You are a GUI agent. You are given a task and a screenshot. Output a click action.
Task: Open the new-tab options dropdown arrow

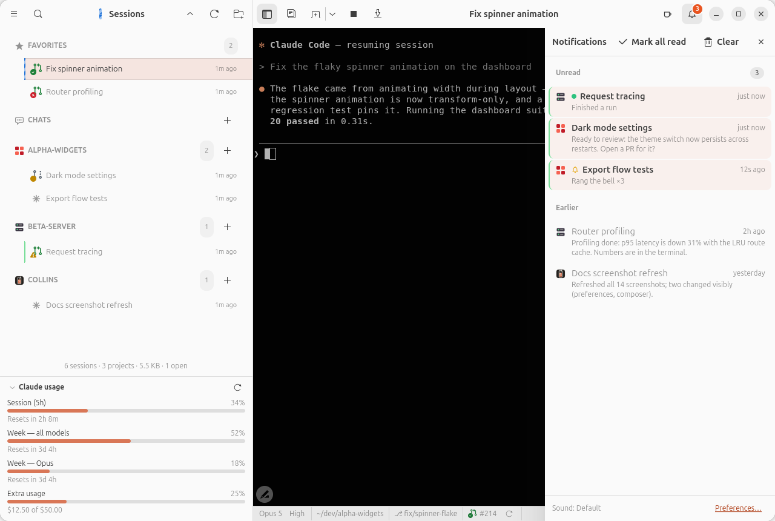point(332,14)
